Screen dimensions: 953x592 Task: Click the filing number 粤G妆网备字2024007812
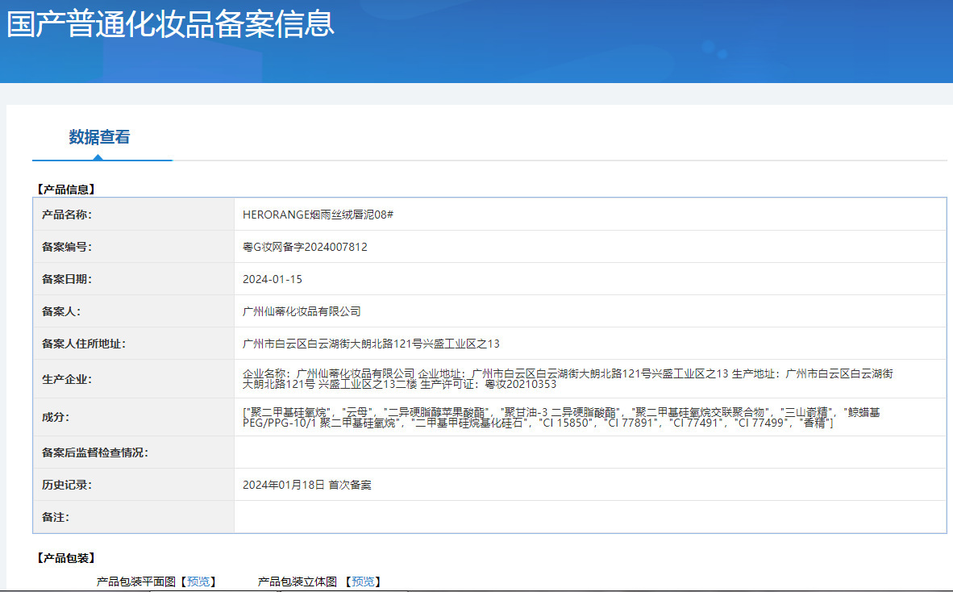pyautogui.click(x=305, y=247)
